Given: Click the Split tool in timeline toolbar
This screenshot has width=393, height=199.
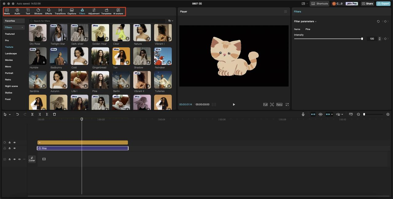Looking at the screenshot, I should coord(32,114).
